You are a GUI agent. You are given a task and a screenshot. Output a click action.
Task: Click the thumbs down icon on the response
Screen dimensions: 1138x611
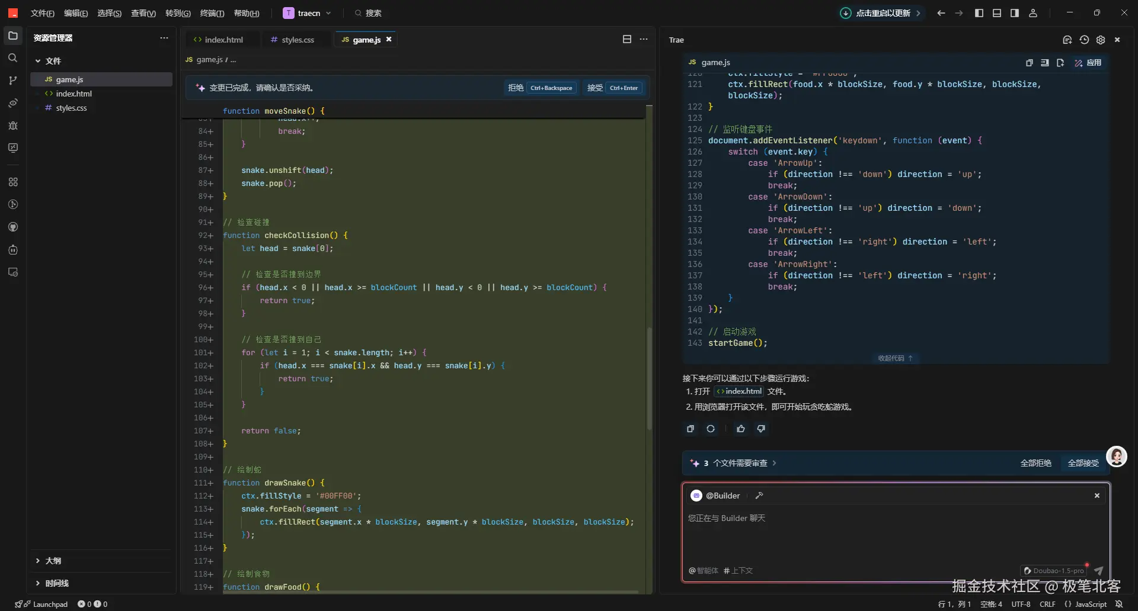click(x=761, y=429)
